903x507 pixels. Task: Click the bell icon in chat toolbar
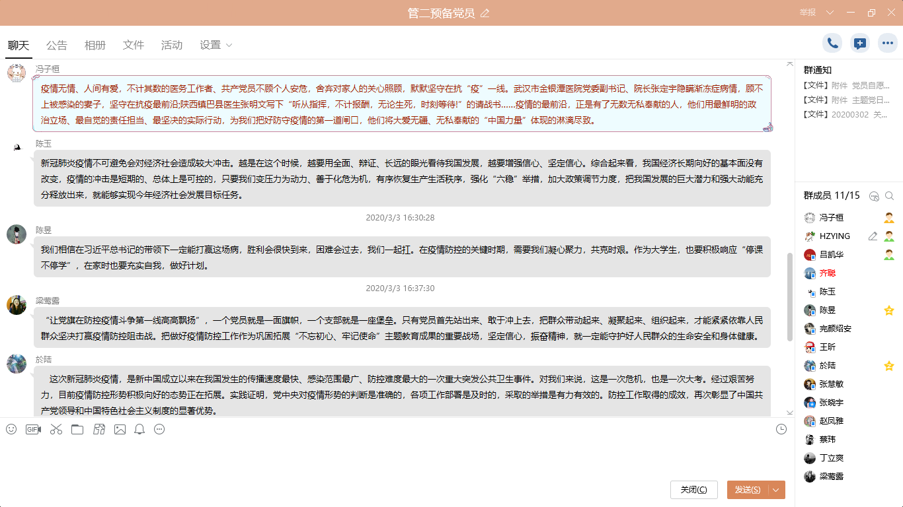(x=139, y=429)
